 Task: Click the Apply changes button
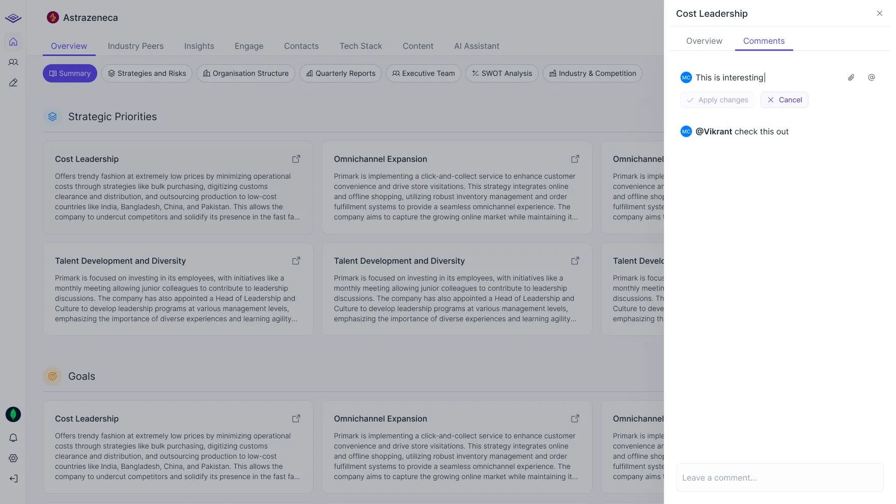coord(717,100)
